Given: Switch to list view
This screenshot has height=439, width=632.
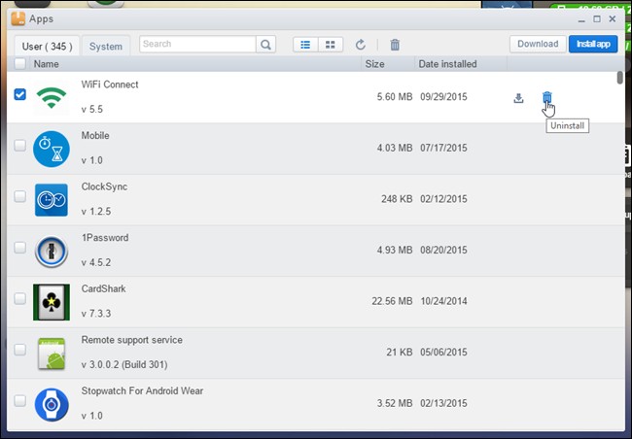Looking at the screenshot, I should point(305,45).
